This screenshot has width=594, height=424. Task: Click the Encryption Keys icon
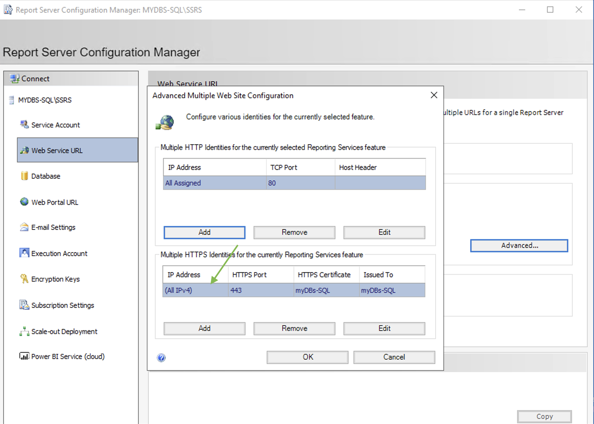[24, 279]
